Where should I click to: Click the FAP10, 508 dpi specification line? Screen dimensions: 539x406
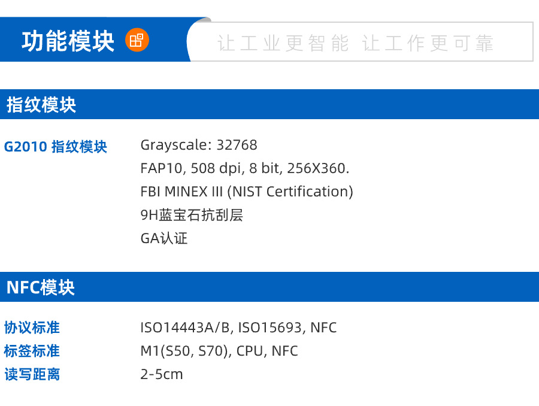click(244, 168)
